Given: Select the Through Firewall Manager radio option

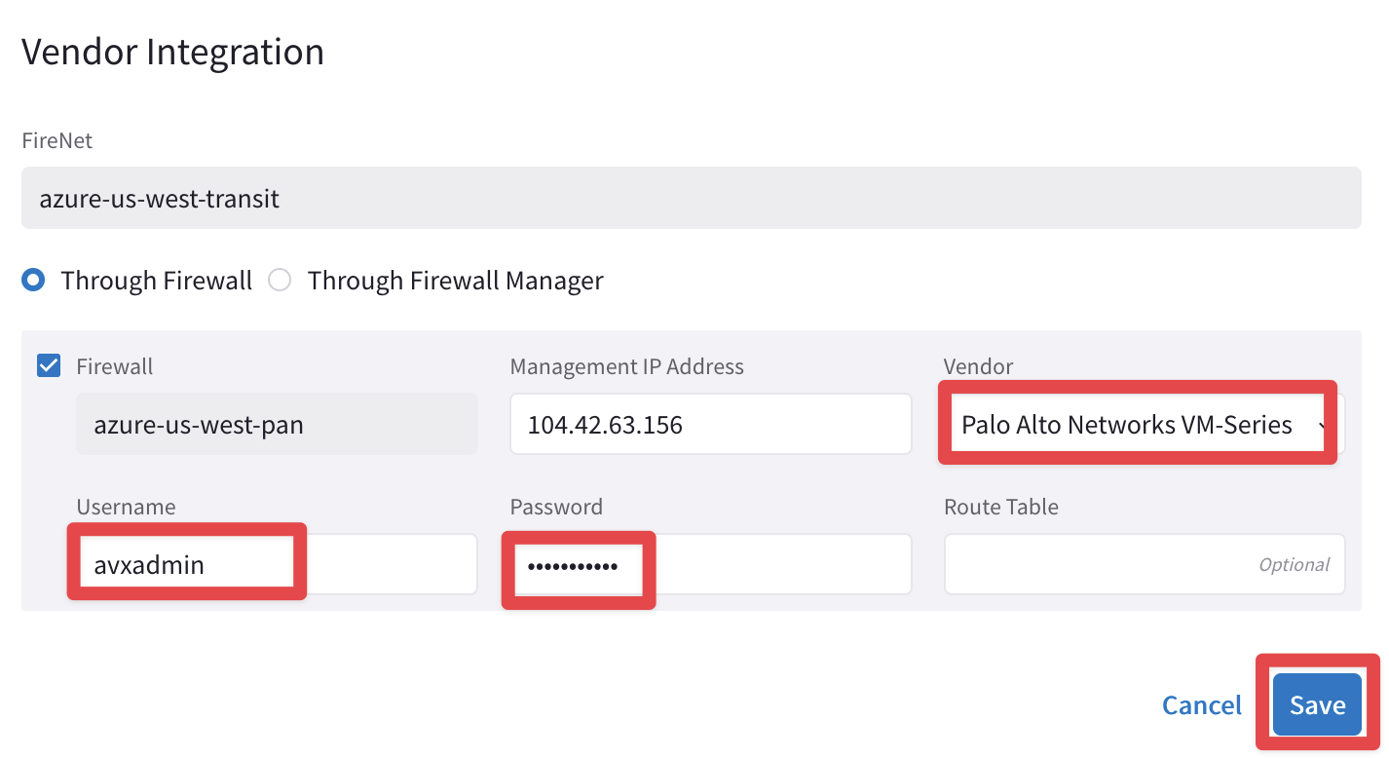Looking at the screenshot, I should [x=280, y=281].
